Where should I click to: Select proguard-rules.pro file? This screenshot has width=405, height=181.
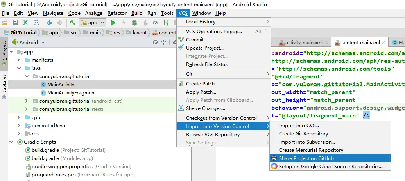tap(80, 175)
